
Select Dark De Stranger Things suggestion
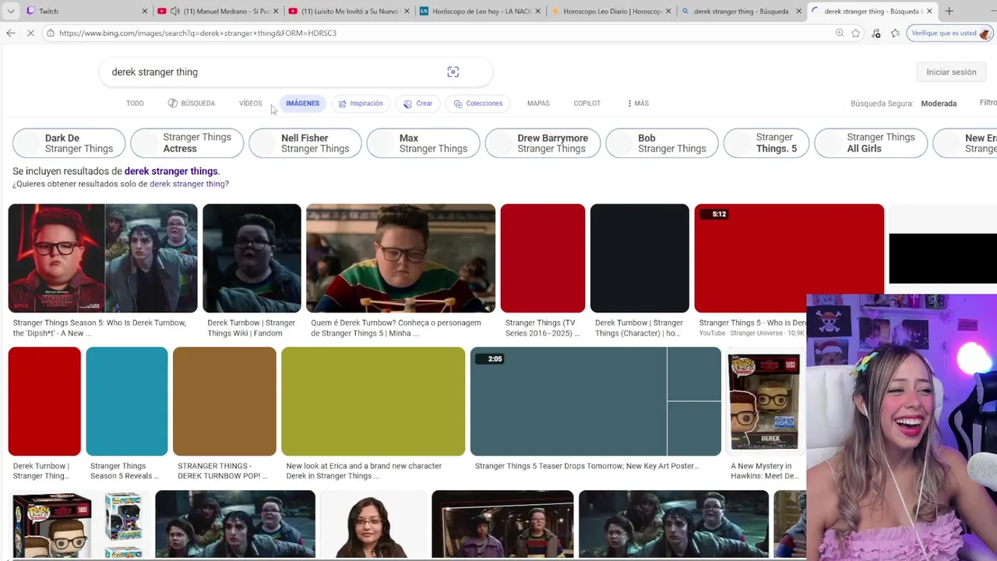[69, 143]
